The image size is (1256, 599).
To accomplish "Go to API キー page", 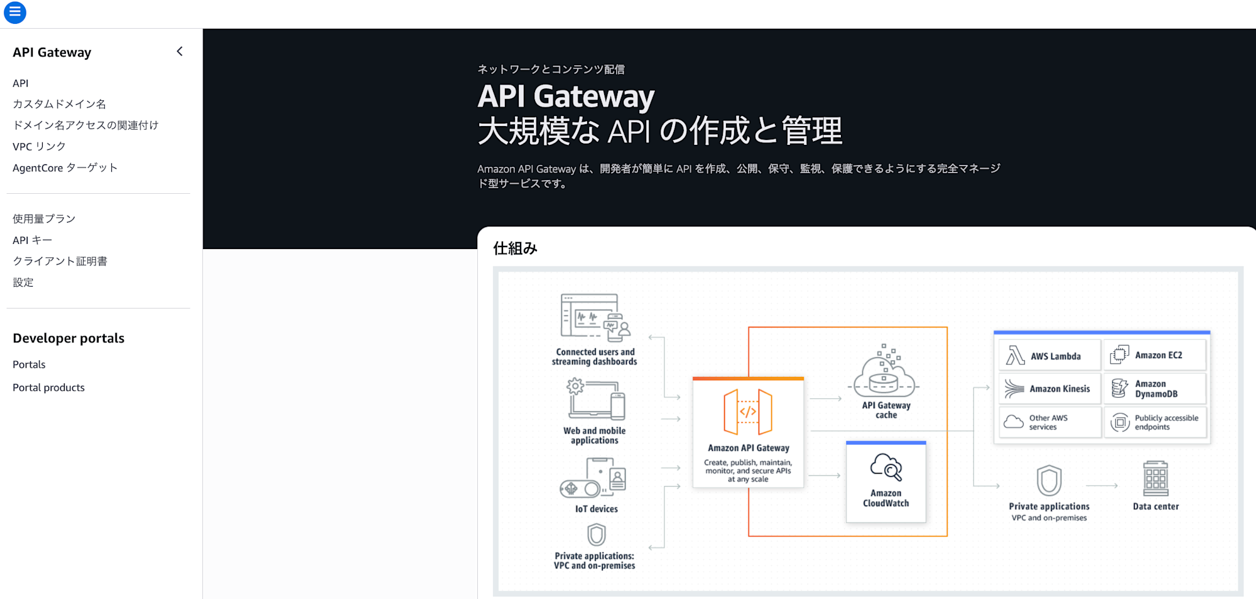I will coord(33,240).
